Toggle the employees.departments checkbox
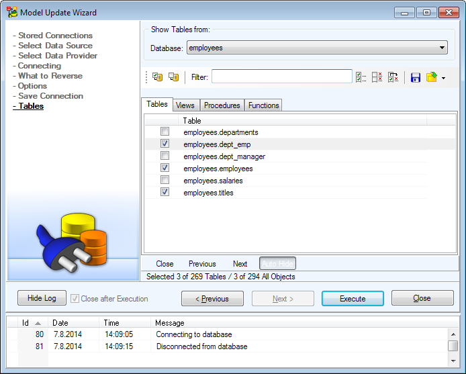This screenshot has width=466, height=374. [165, 132]
